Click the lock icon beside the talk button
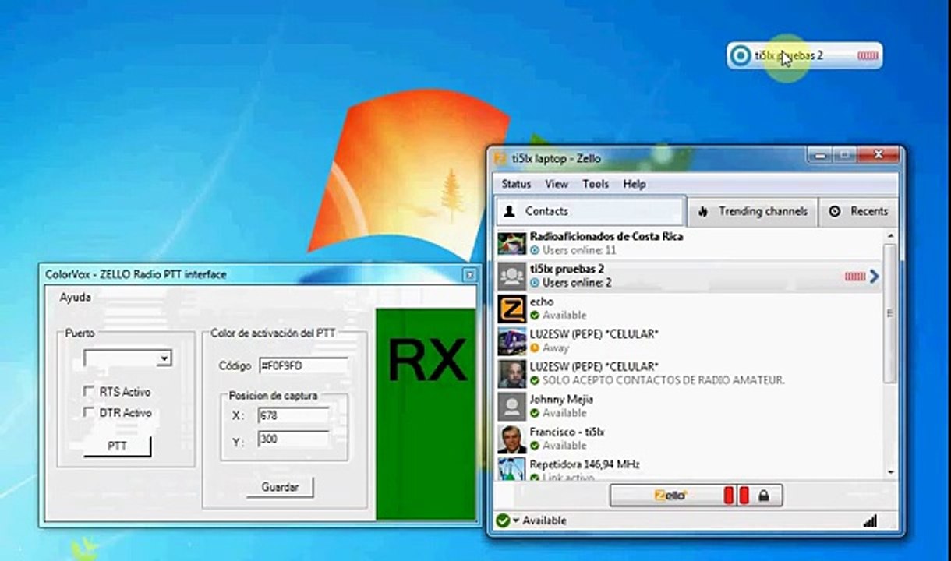The image size is (951, 561). click(764, 496)
